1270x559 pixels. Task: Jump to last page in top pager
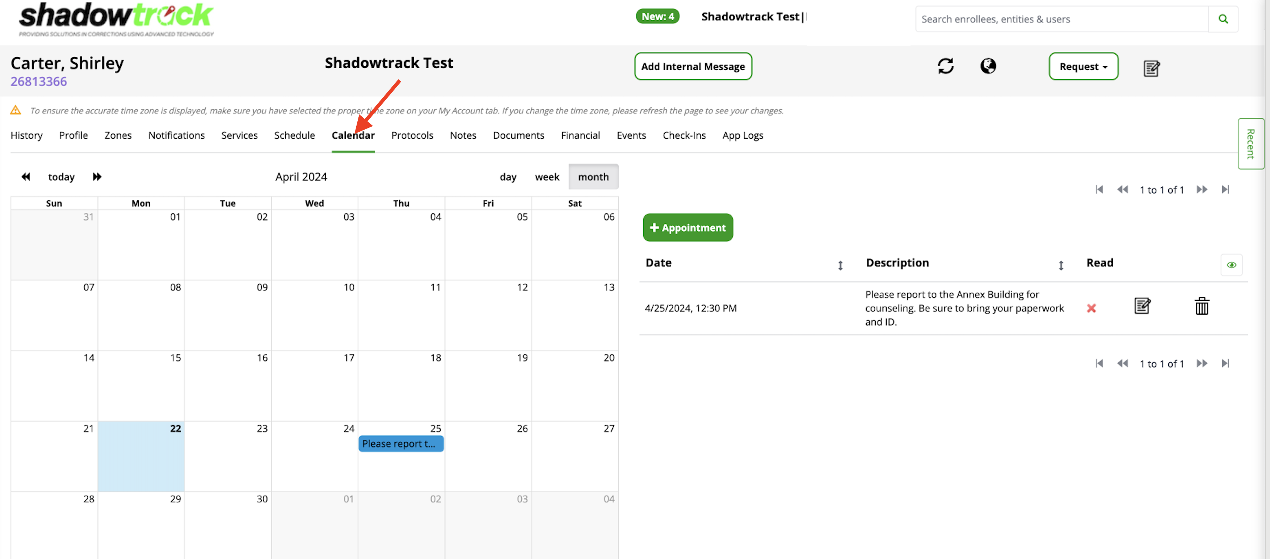(1225, 190)
